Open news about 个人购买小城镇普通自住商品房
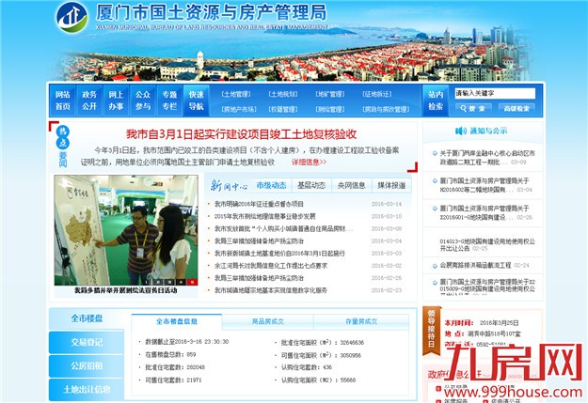588x403 pixels. click(x=283, y=229)
